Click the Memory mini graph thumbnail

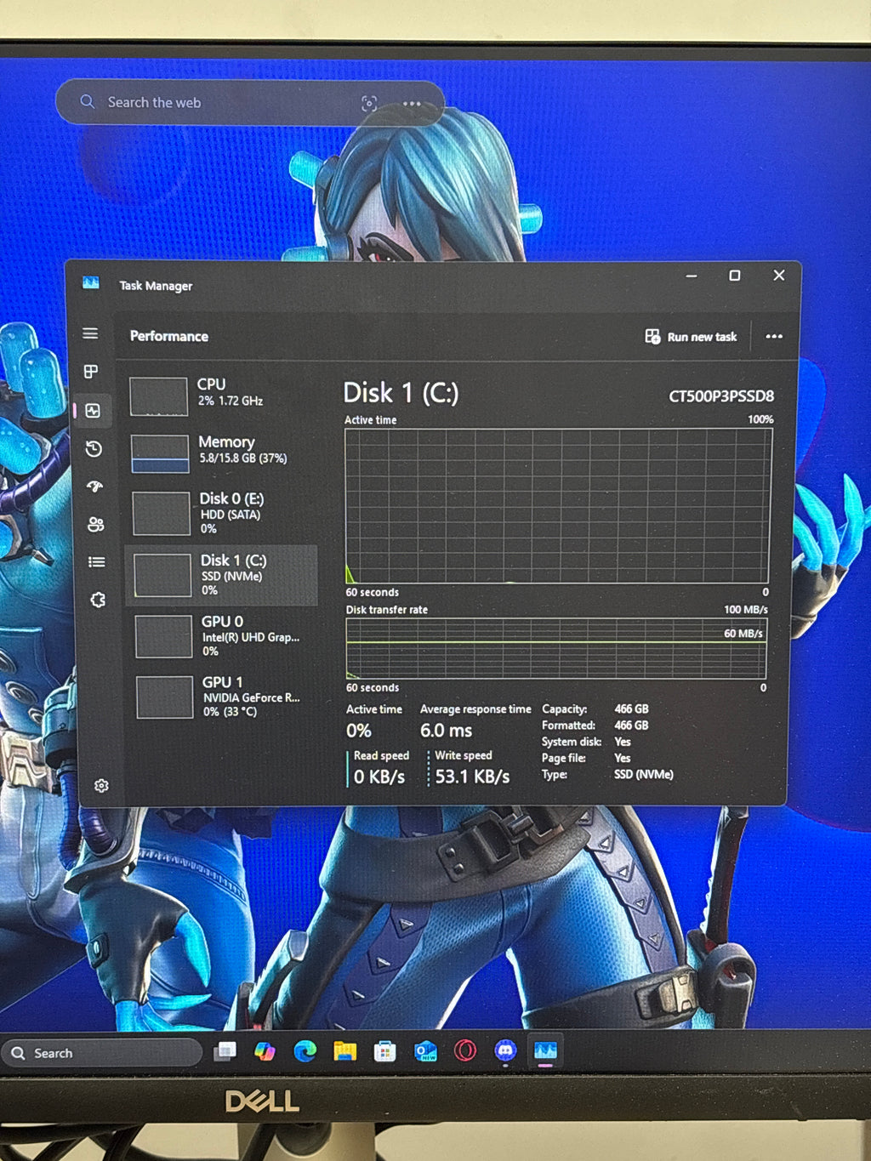[160, 453]
